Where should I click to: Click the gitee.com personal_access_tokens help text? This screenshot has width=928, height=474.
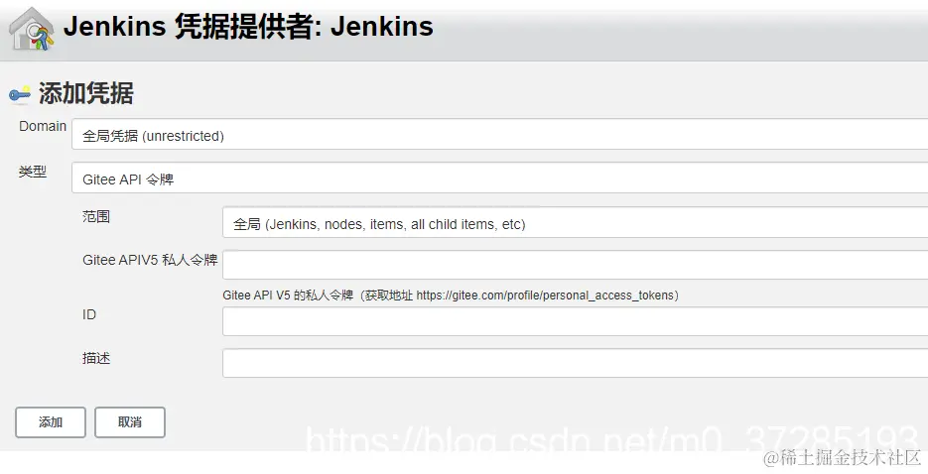pyautogui.click(x=451, y=295)
